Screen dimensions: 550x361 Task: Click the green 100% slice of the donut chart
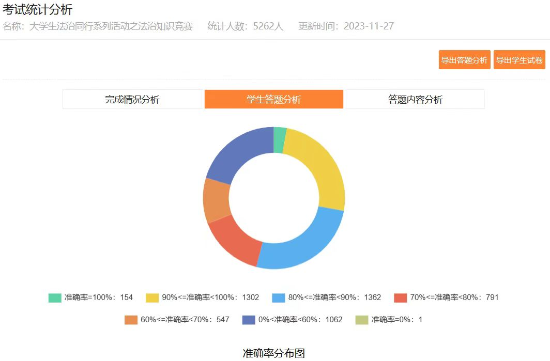tap(279, 140)
